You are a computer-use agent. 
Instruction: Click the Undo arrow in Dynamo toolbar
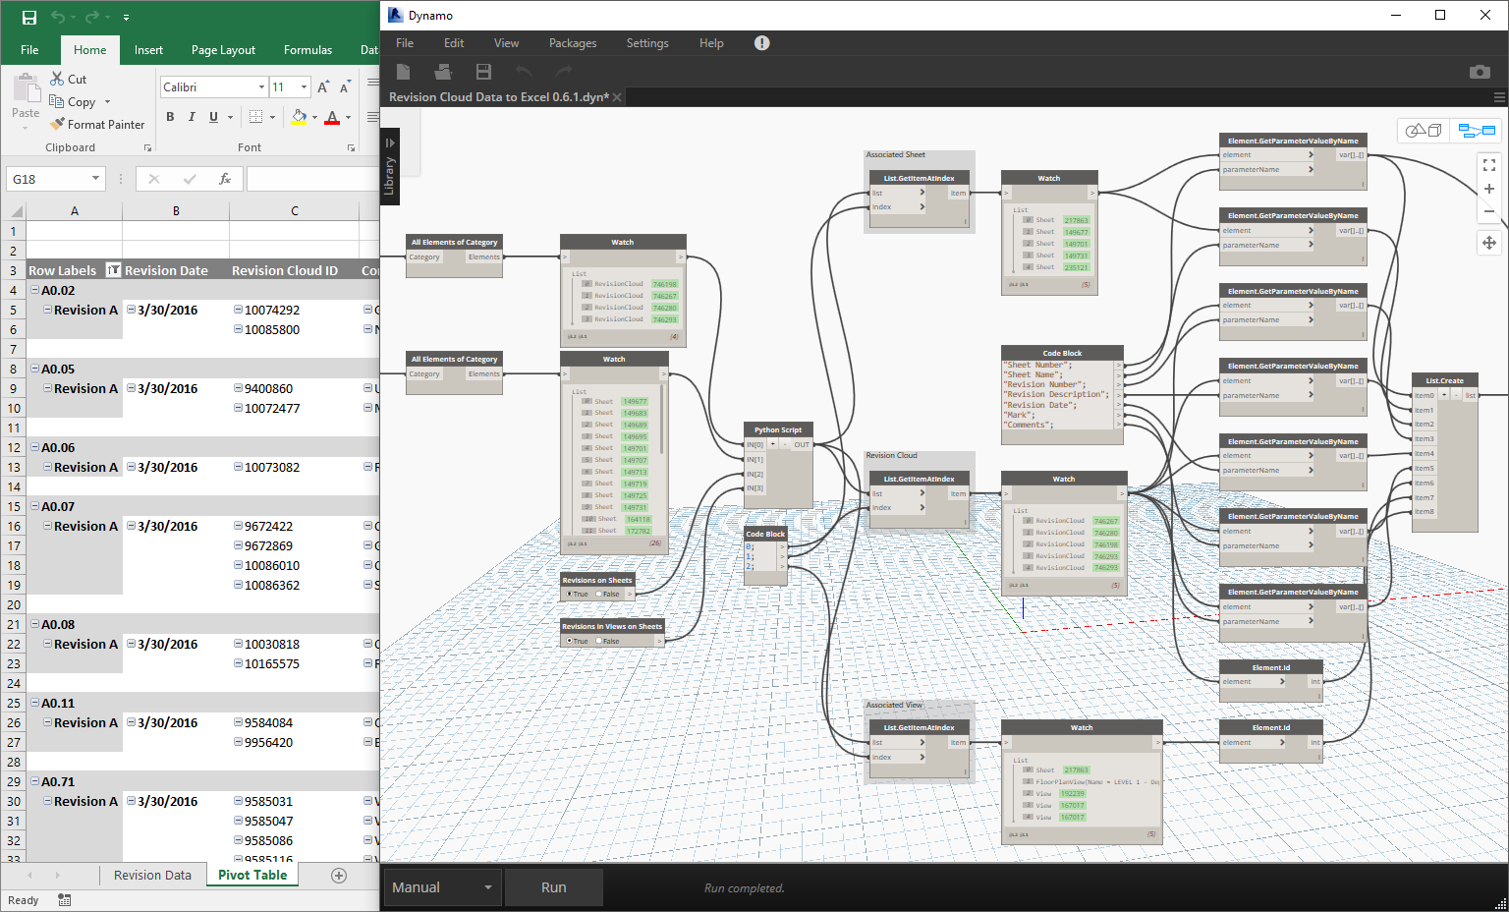tap(524, 72)
